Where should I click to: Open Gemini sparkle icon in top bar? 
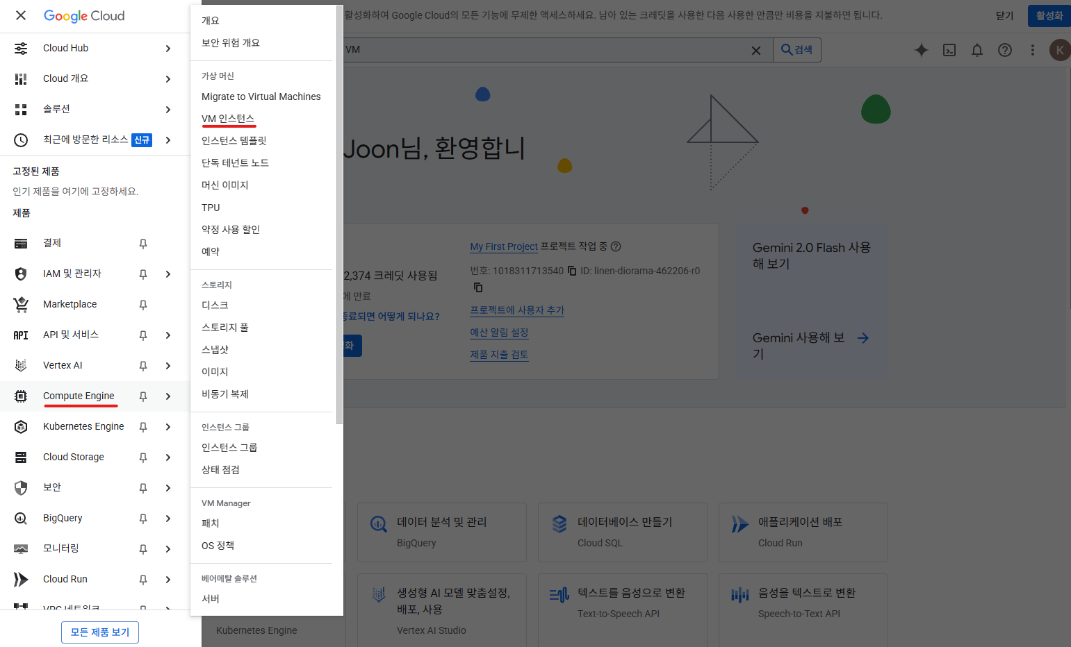tap(922, 50)
